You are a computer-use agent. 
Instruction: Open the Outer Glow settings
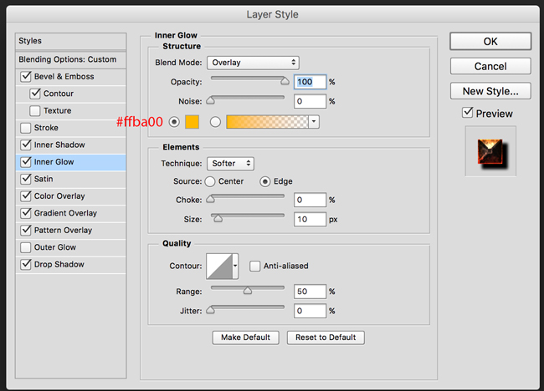pyautogui.click(x=54, y=247)
